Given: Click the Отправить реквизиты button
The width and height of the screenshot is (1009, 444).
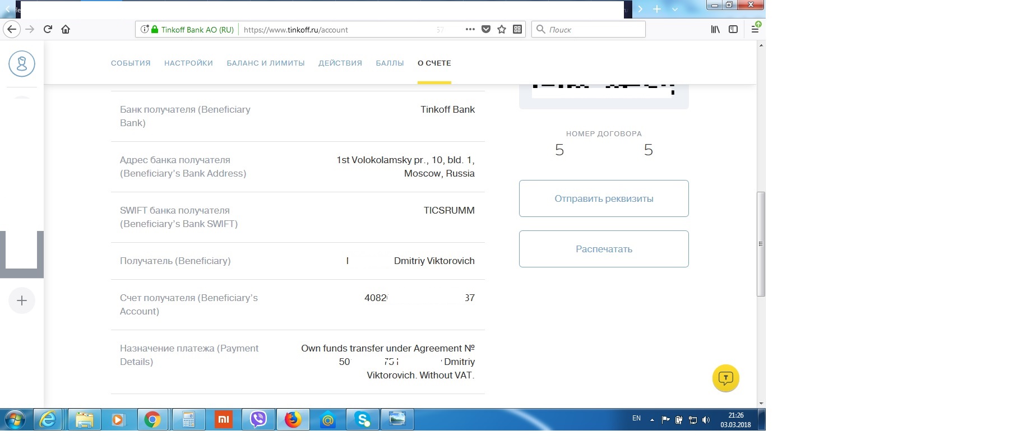Looking at the screenshot, I should click(x=604, y=198).
